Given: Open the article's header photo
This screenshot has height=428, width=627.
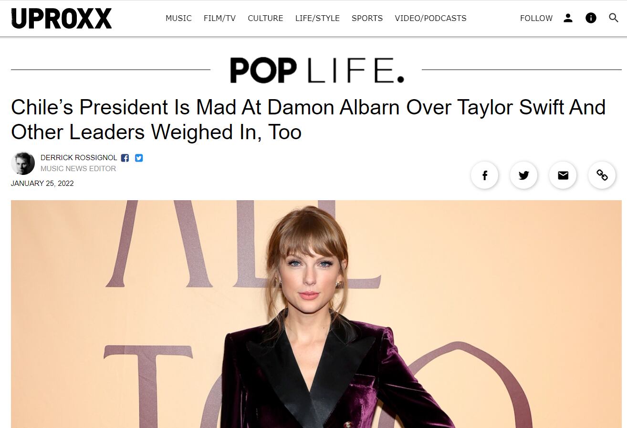Looking at the screenshot, I should (x=316, y=314).
